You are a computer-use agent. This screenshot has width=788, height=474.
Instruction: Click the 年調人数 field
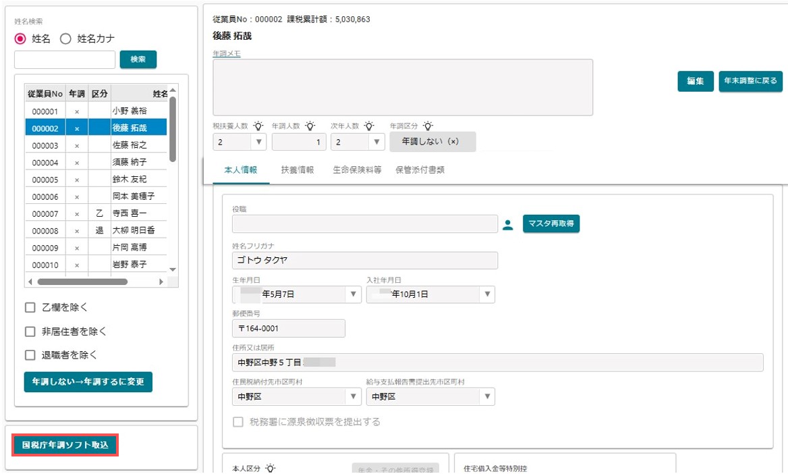tap(299, 142)
